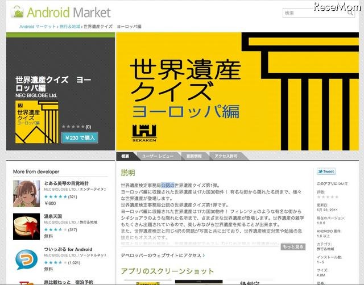Select the 概要 tab
Image resolution: width=364 pixels, height=285 pixels.
(125, 156)
